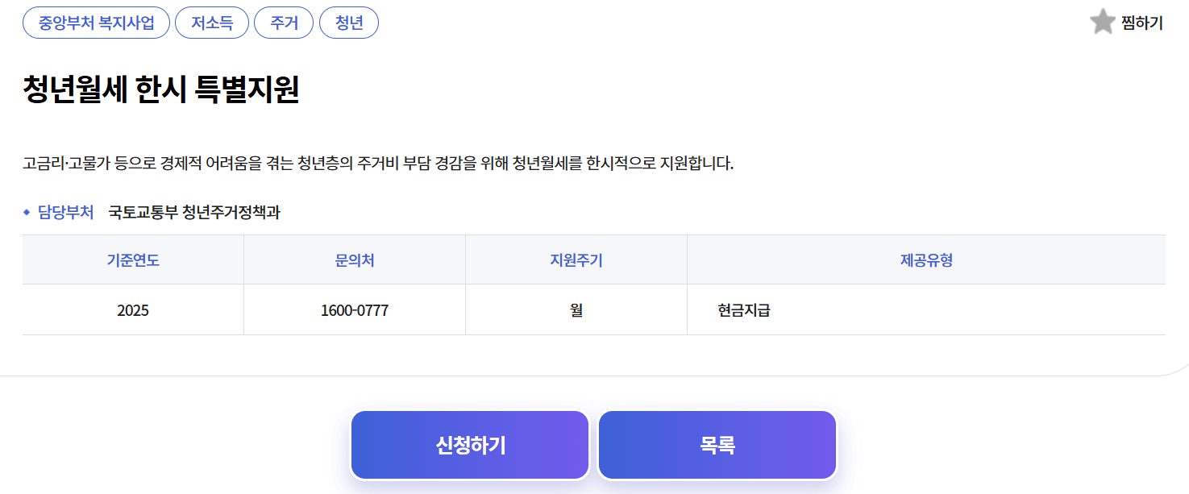Click the 2025 year value cell
This screenshot has width=1189, height=494.
132,309
